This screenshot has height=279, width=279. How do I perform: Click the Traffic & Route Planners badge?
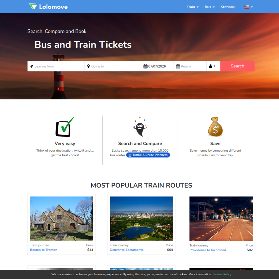pyautogui.click(x=148, y=155)
